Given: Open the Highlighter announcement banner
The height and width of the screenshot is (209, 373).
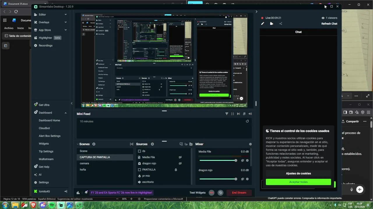Looking at the screenshot, I should click(x=122, y=192).
